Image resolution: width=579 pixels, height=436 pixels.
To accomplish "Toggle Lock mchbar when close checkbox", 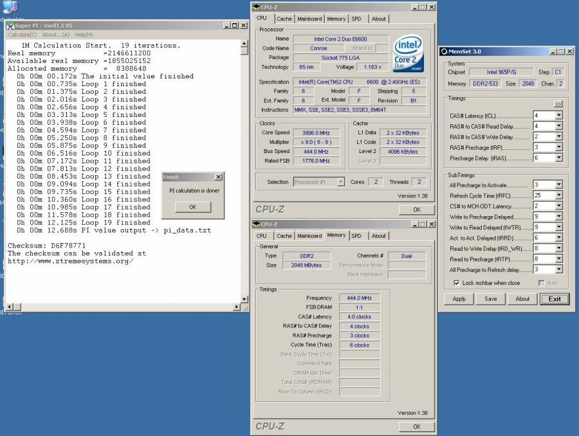I will click(x=457, y=283).
